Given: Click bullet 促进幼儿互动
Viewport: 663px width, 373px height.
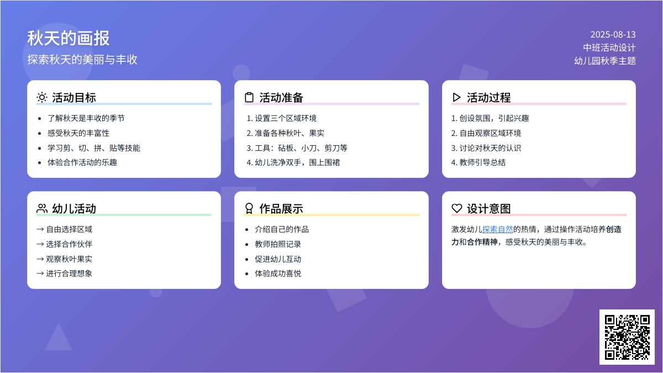Looking at the screenshot, I should 278,259.
